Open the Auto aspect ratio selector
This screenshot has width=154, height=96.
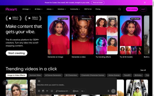point(76,91)
